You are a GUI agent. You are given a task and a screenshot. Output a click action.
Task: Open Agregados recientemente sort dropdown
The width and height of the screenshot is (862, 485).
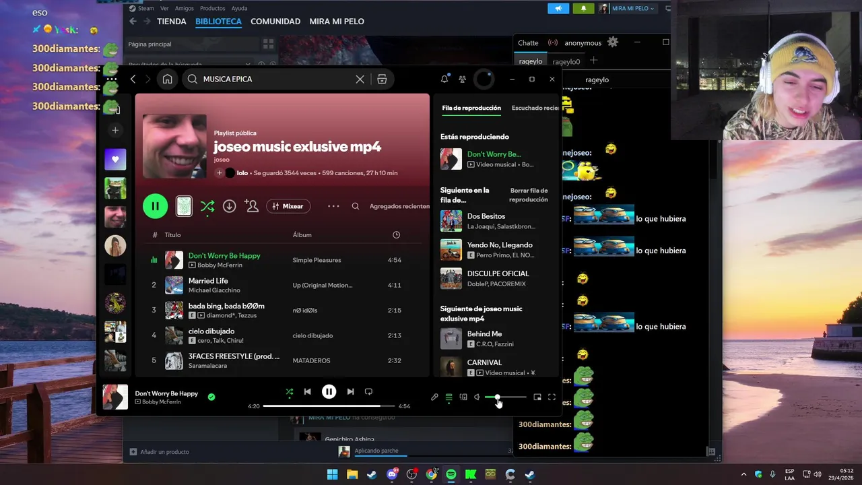point(399,206)
